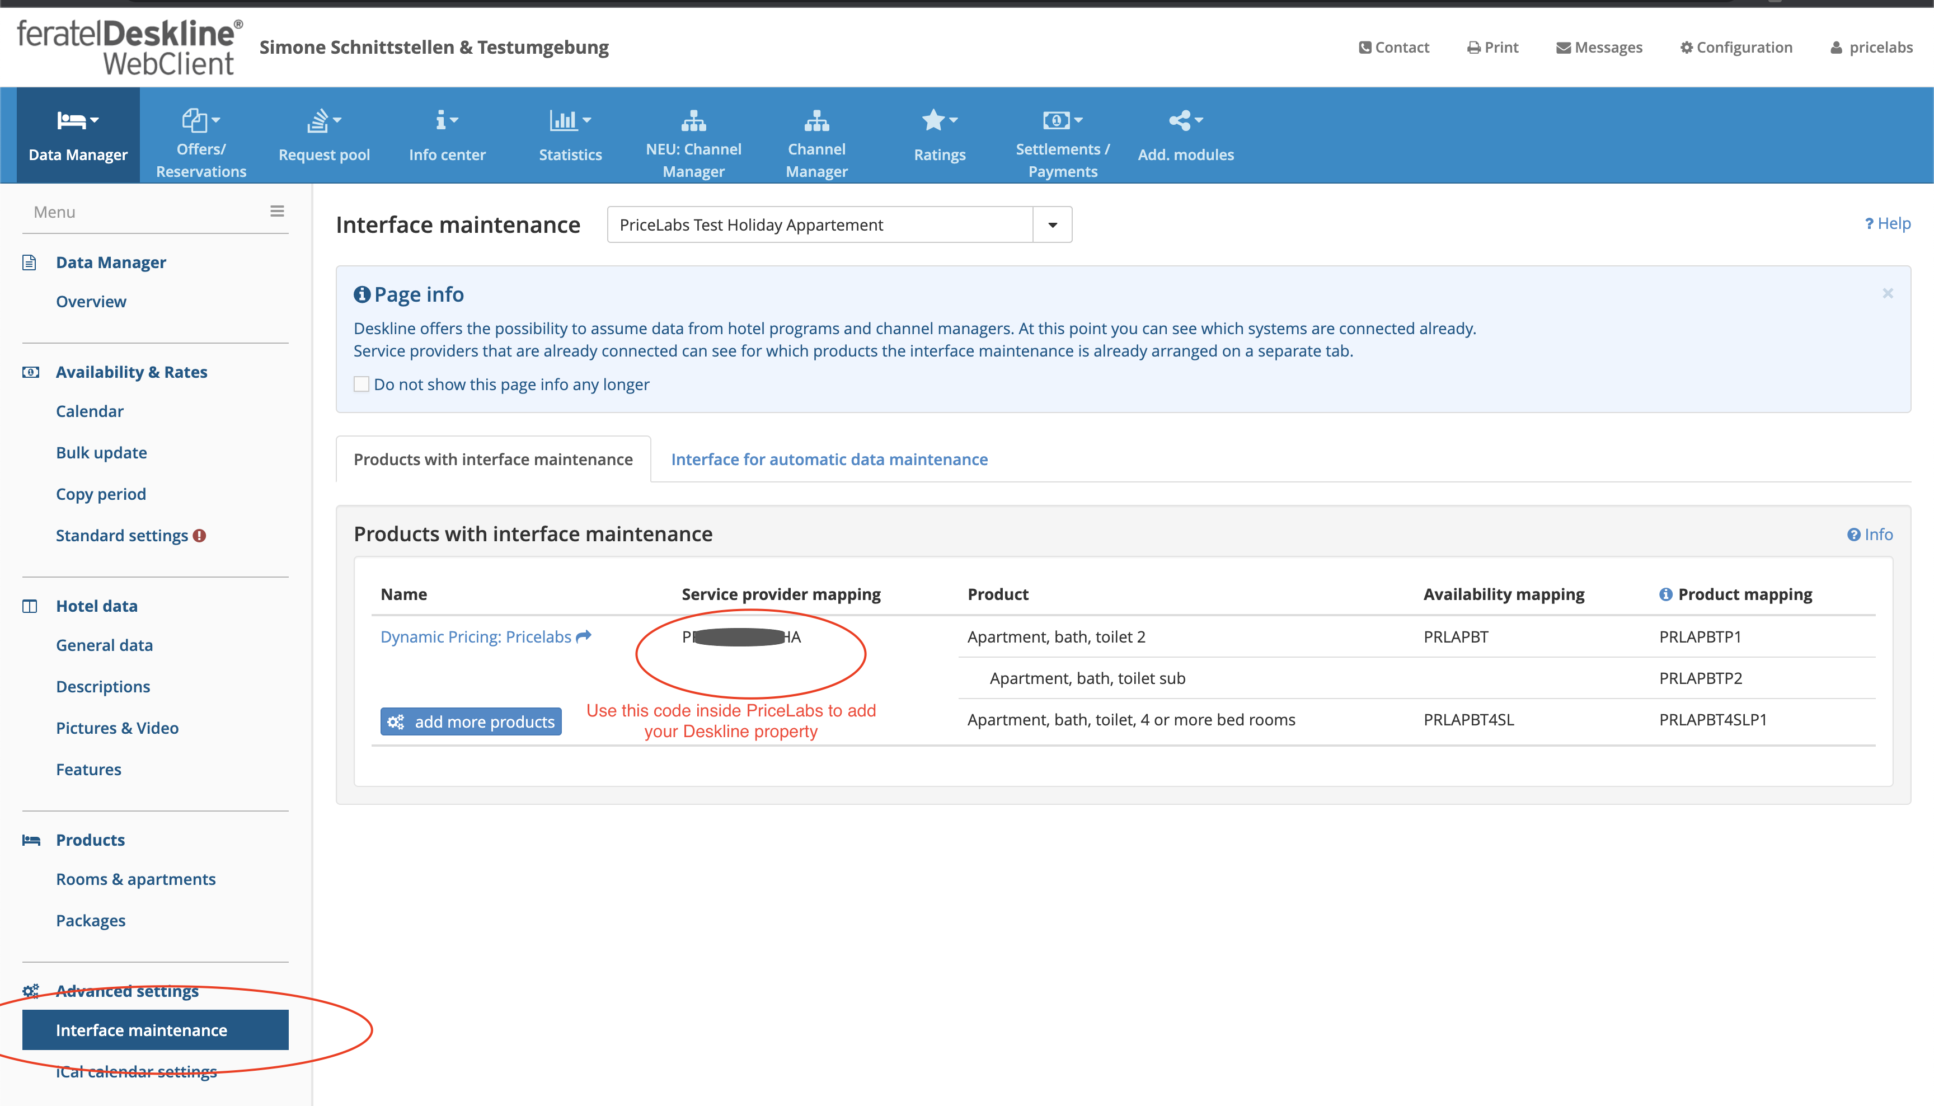Viewport: 1934px width, 1106px height.
Task: Click the add more products button
Action: (x=471, y=721)
